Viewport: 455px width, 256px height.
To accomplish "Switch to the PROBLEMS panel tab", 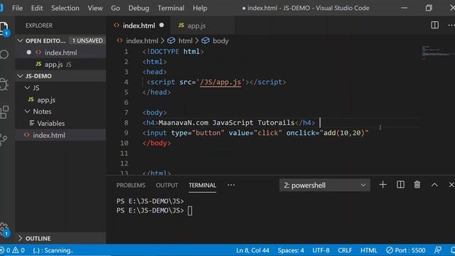I will tap(131, 185).
